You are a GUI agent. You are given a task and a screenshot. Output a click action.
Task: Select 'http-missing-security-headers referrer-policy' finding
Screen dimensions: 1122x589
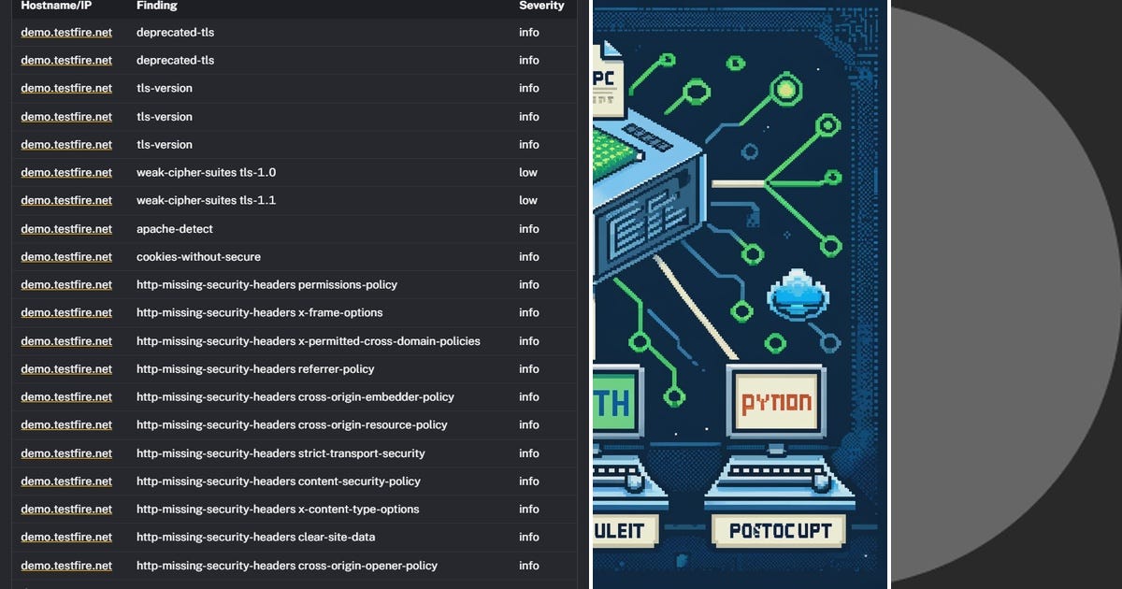255,368
